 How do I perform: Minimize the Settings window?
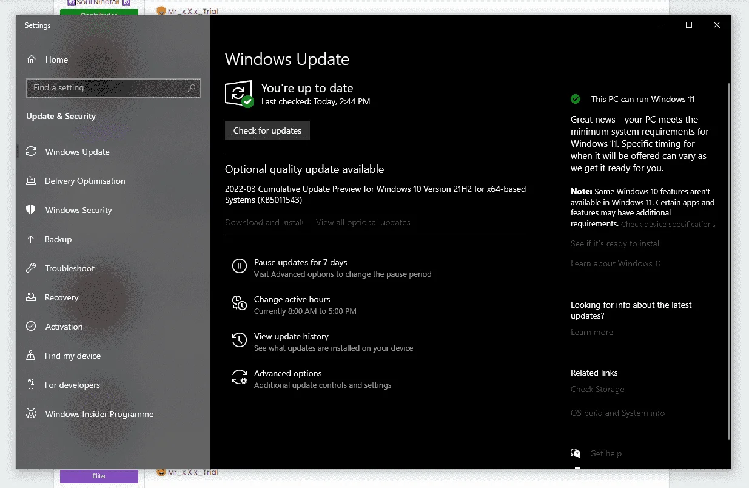[661, 25]
